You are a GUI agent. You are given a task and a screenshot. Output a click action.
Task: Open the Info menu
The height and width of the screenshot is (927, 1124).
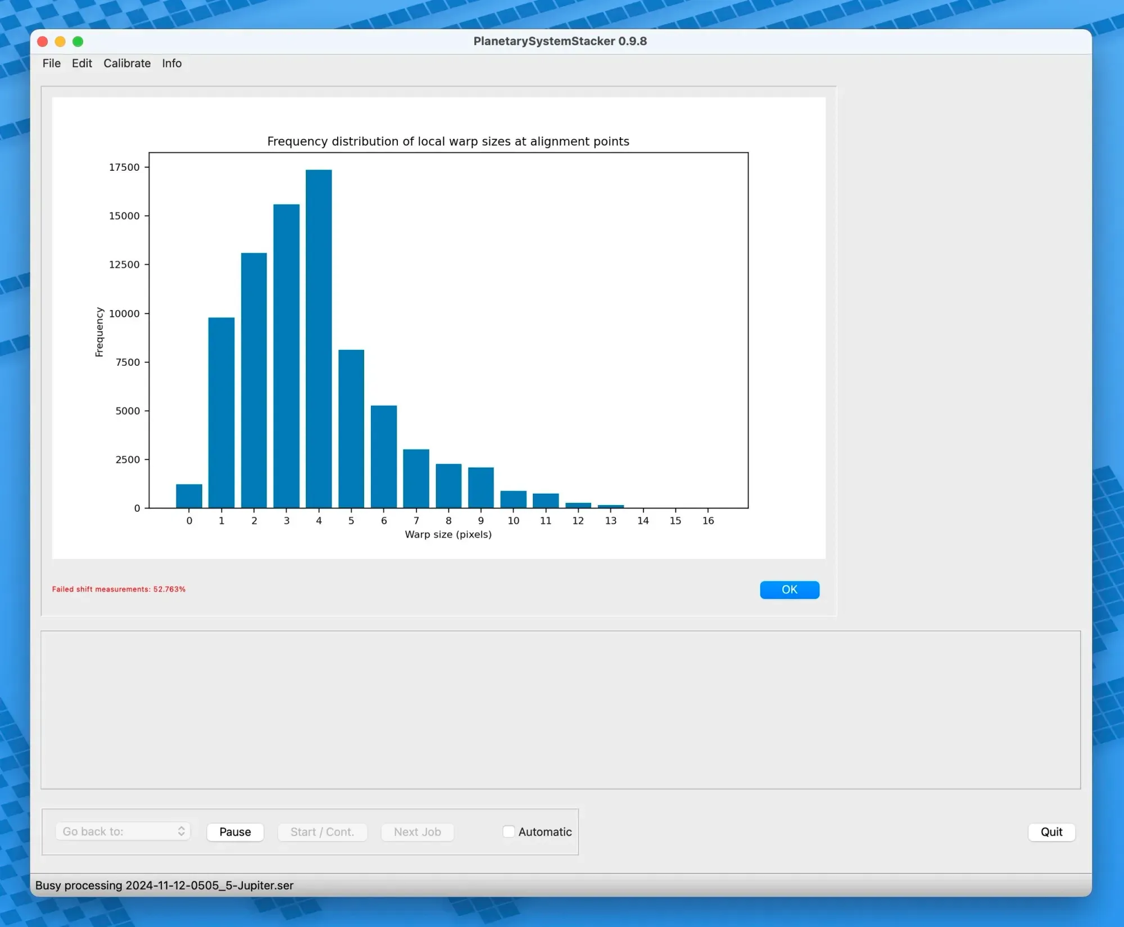(171, 63)
